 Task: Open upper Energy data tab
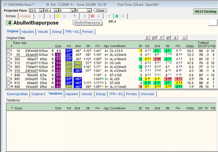[x=57, y=32]
